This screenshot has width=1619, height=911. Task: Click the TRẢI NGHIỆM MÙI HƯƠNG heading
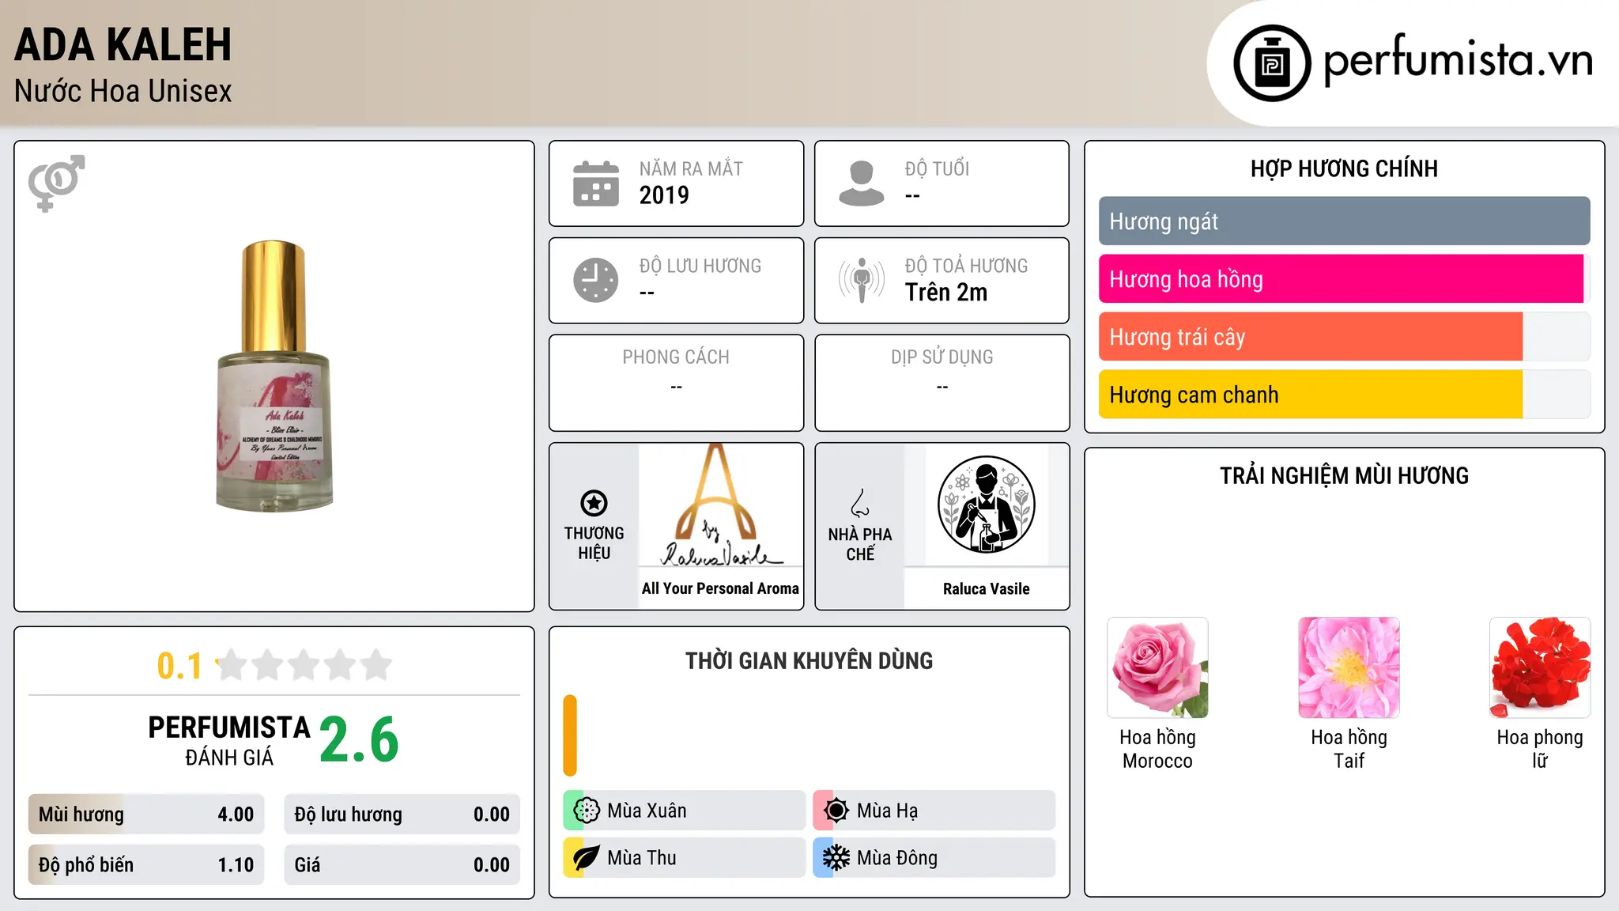pos(1344,476)
